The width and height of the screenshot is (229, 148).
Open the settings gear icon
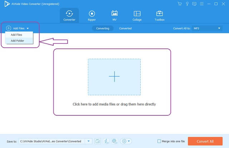tap(124, 141)
